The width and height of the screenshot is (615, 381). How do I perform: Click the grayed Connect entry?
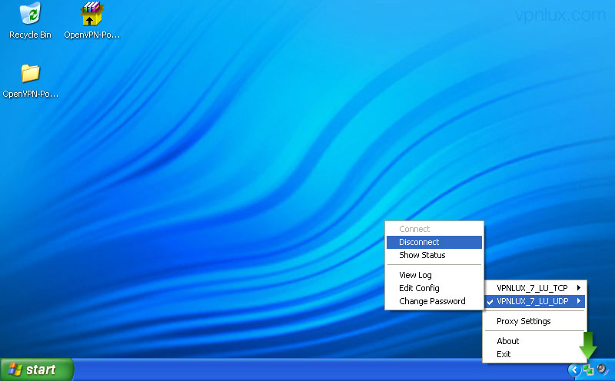pos(434,229)
